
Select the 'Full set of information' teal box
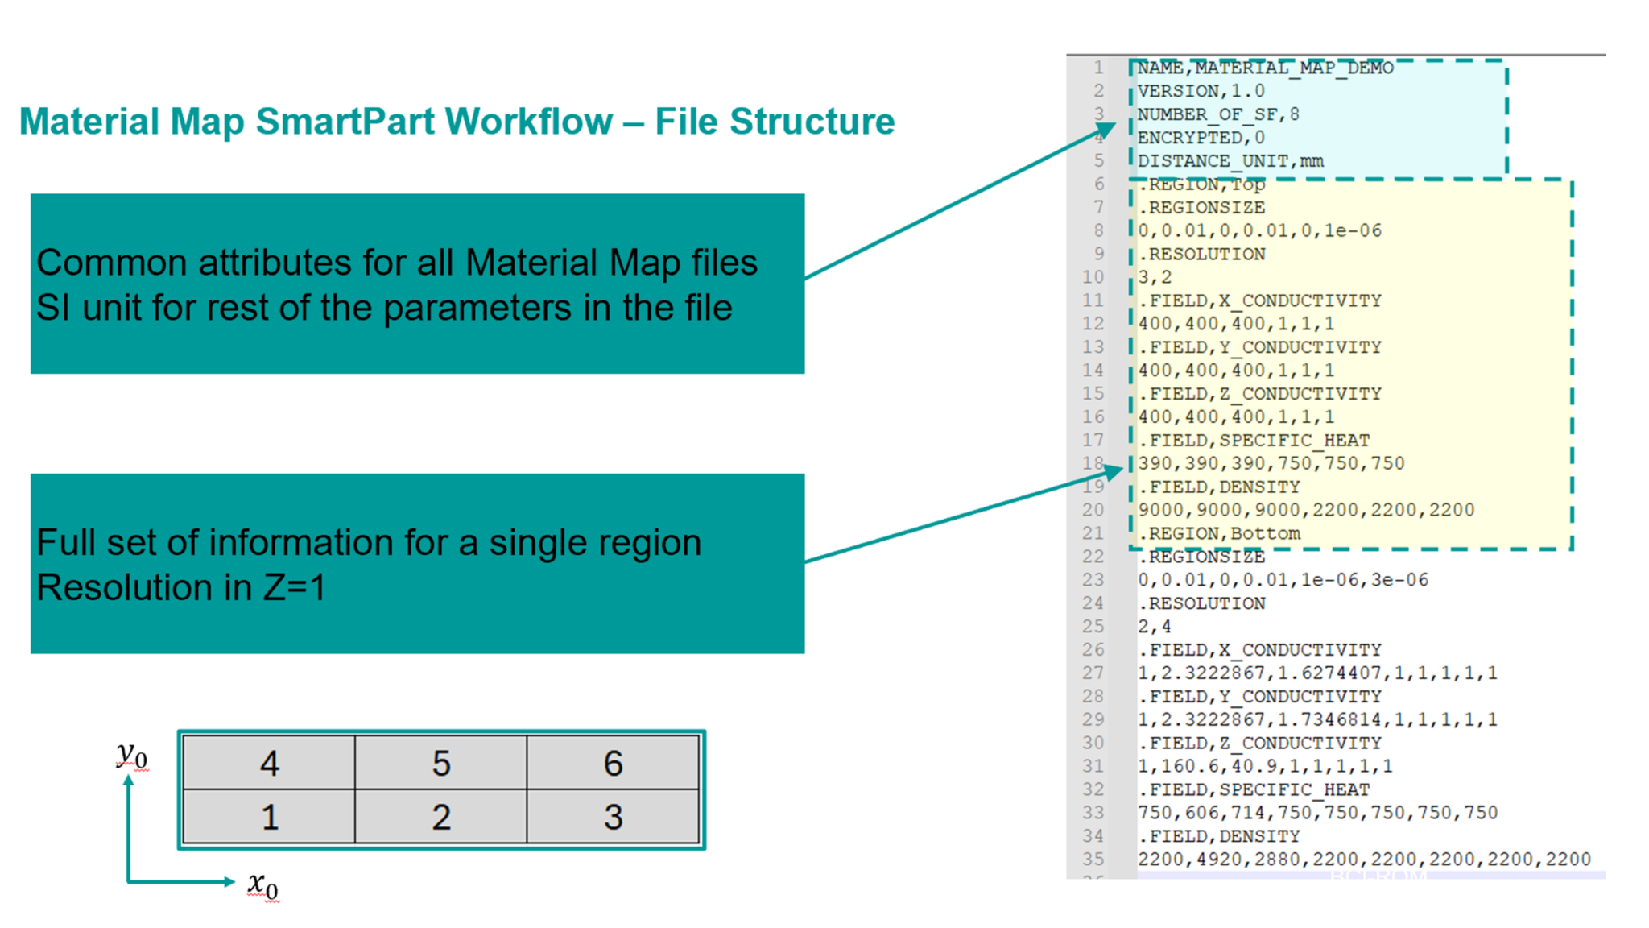point(417,563)
